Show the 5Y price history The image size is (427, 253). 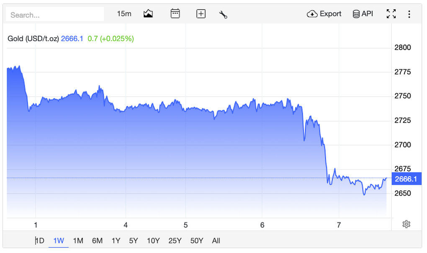tap(133, 240)
